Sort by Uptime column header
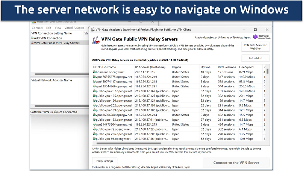The height and width of the screenshot is (171, 303). pyautogui.click(x=208, y=67)
